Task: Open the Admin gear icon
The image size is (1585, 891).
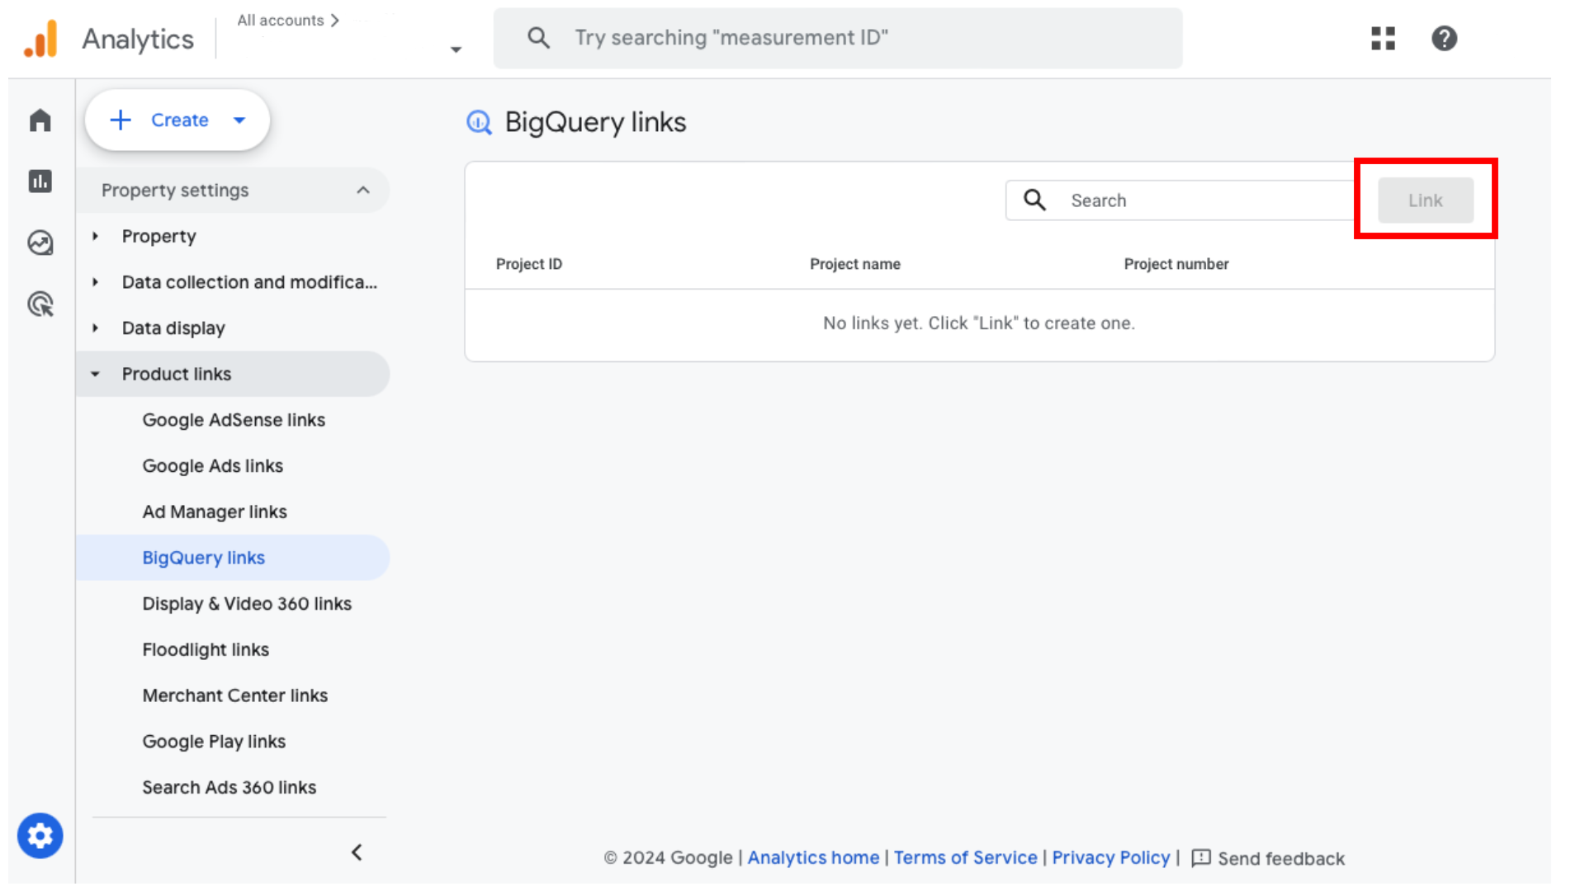Action: point(40,836)
